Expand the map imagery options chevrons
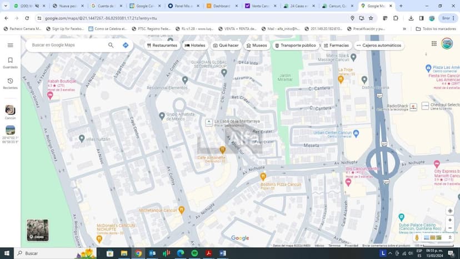This screenshot has width=460, height=259. [450, 238]
